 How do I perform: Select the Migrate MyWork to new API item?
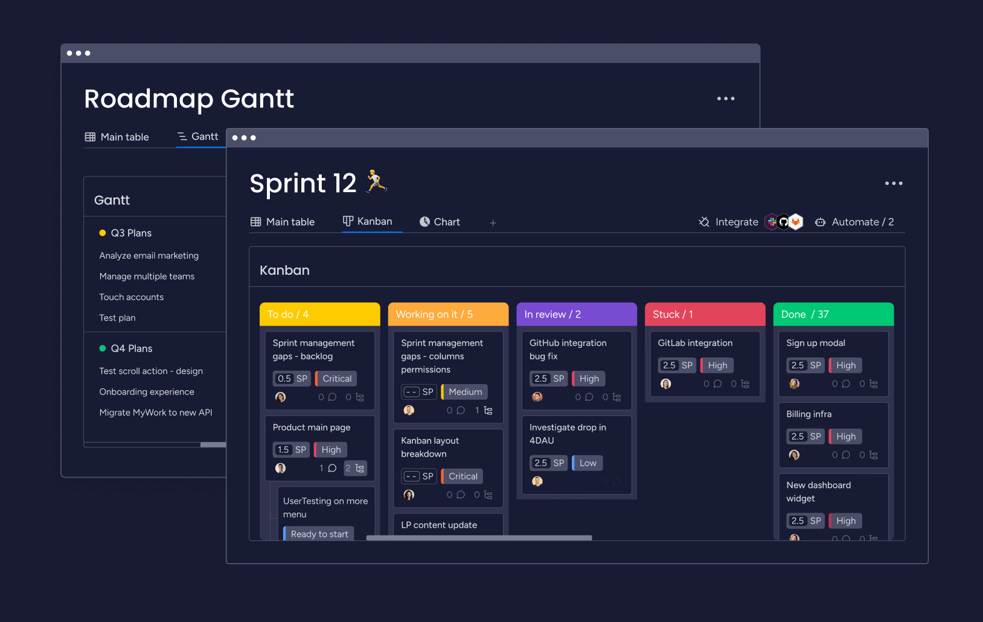point(156,412)
